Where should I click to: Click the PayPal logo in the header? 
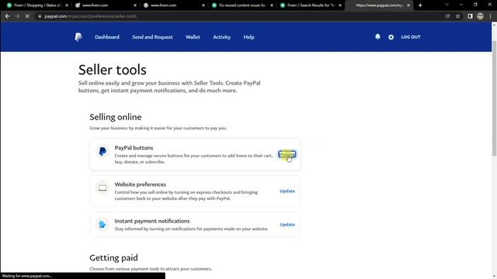(x=78, y=37)
